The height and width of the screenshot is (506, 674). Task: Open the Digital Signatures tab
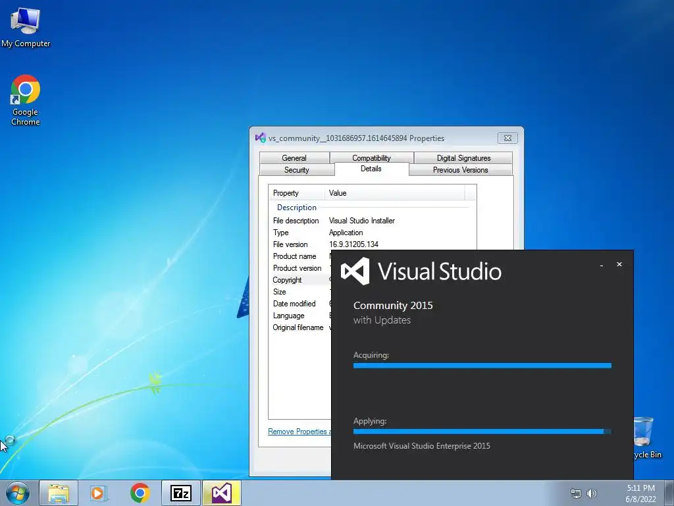463,158
